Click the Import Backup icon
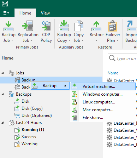The width and height of the screenshot is (137, 158). 132,26
